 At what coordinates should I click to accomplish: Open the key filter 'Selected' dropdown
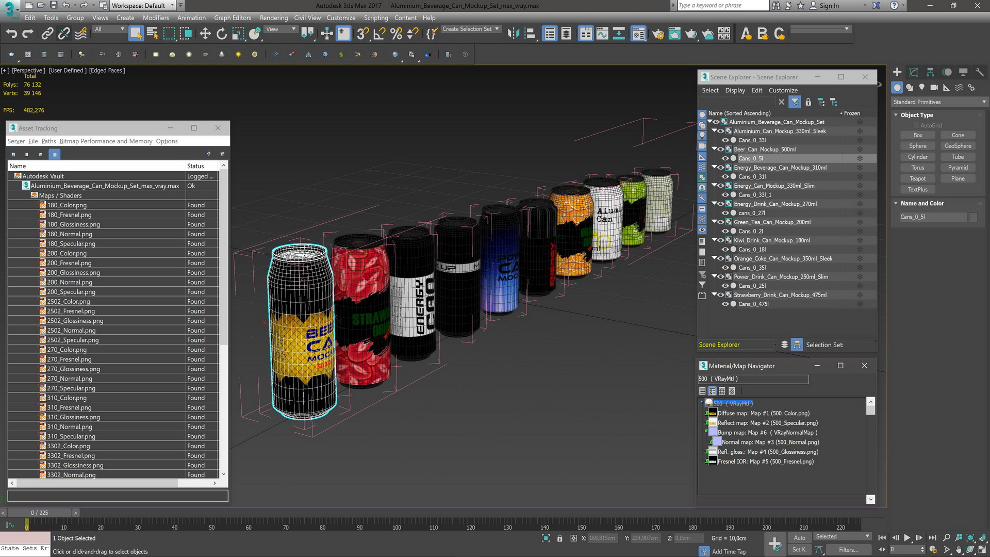click(x=842, y=536)
